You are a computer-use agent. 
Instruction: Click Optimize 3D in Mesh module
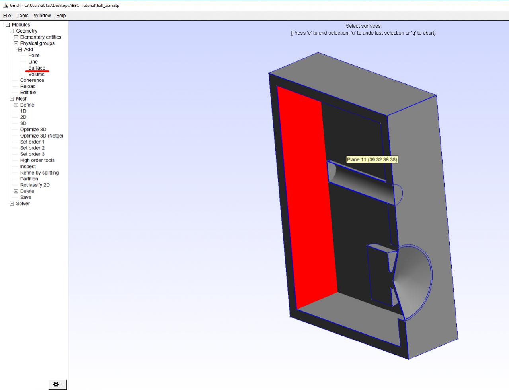pos(33,130)
